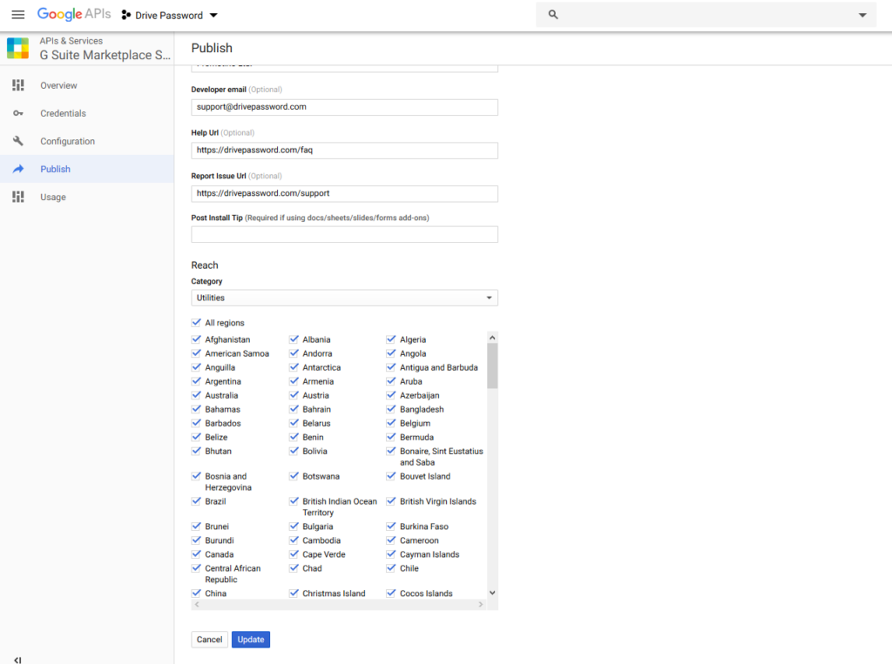Toggle the All regions checkbox
Image resolution: width=892 pixels, height=664 pixels.
click(196, 322)
